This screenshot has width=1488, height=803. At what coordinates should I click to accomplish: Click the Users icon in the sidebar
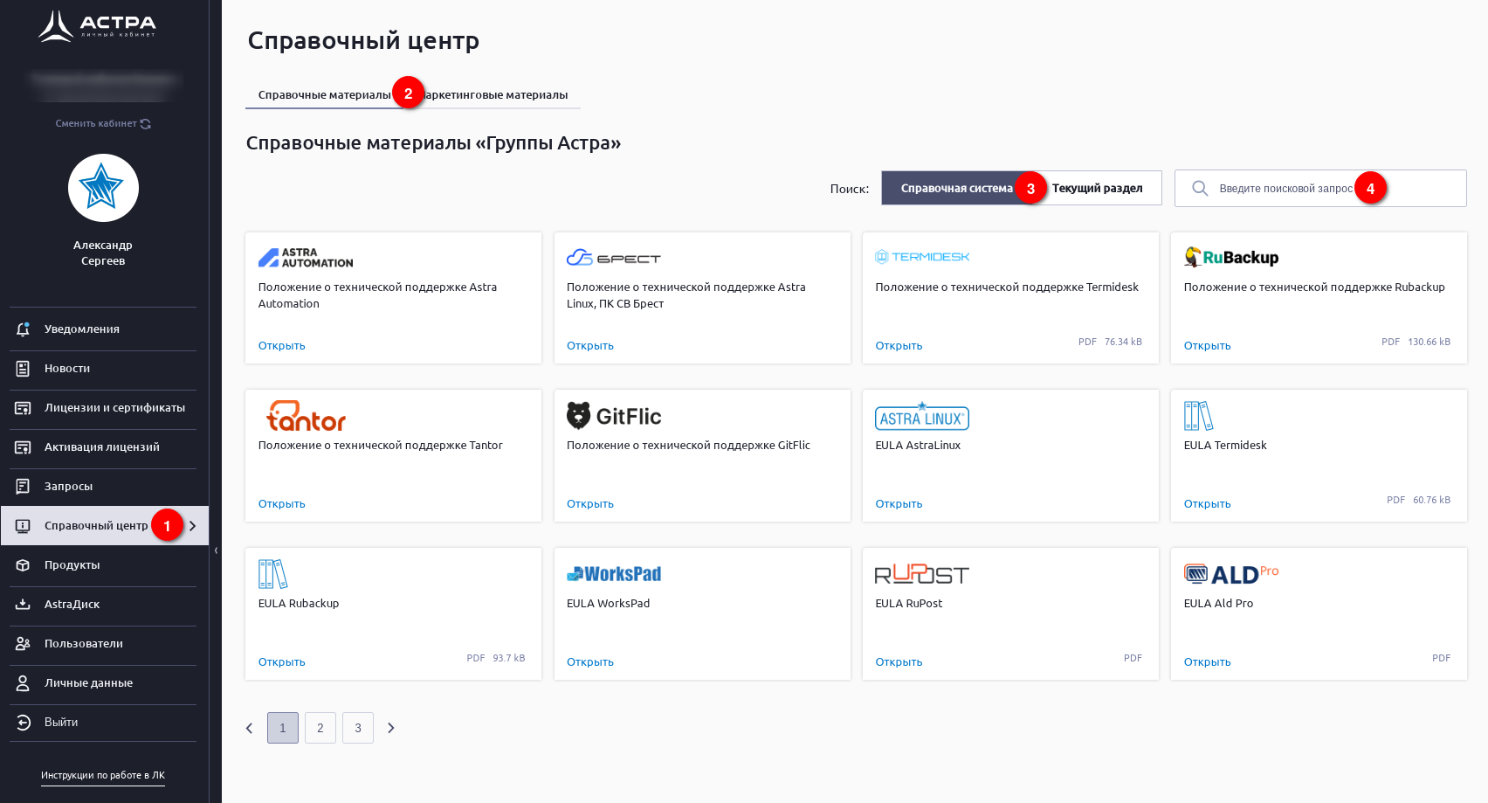pos(24,644)
